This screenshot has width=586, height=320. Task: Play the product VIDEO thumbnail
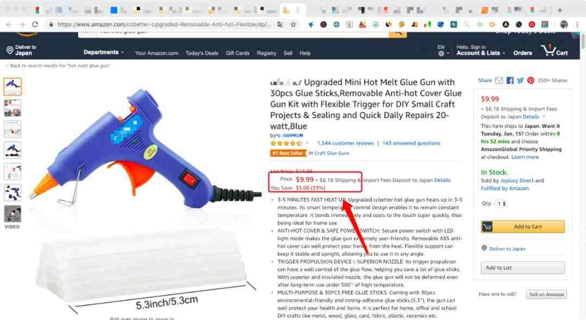[12, 214]
